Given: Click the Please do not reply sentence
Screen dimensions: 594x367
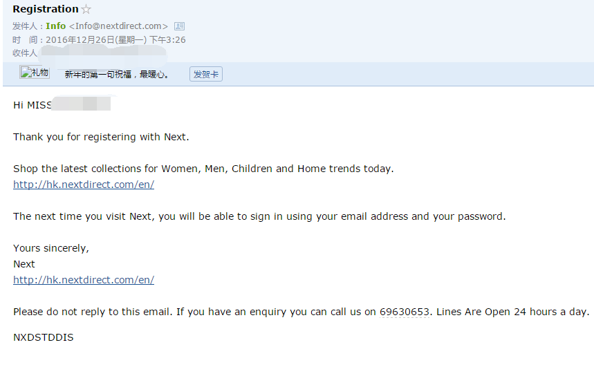Looking at the screenshot, I should (x=301, y=312).
